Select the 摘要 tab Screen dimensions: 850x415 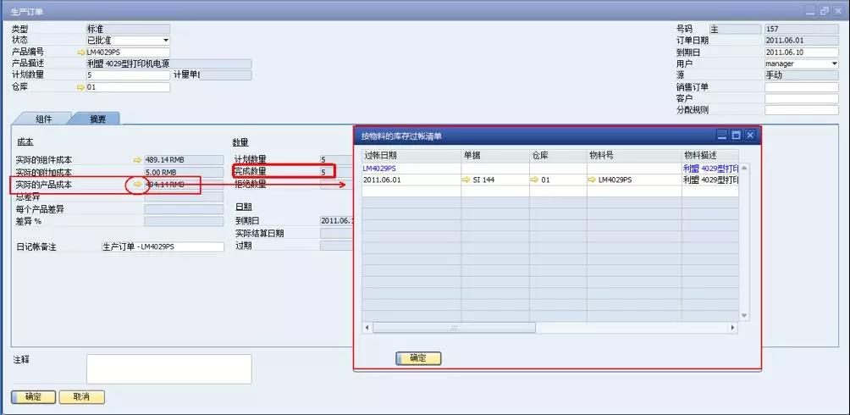point(97,119)
